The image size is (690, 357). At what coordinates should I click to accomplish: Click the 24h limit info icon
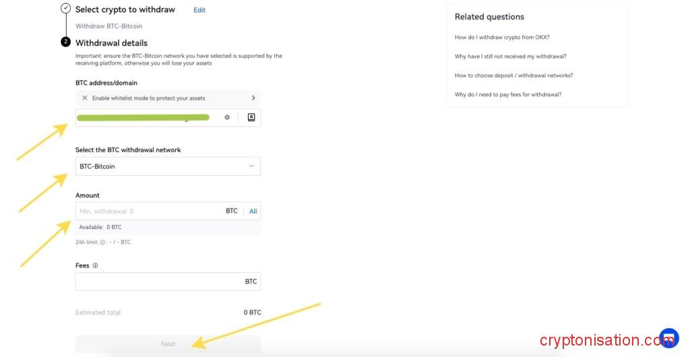point(102,242)
